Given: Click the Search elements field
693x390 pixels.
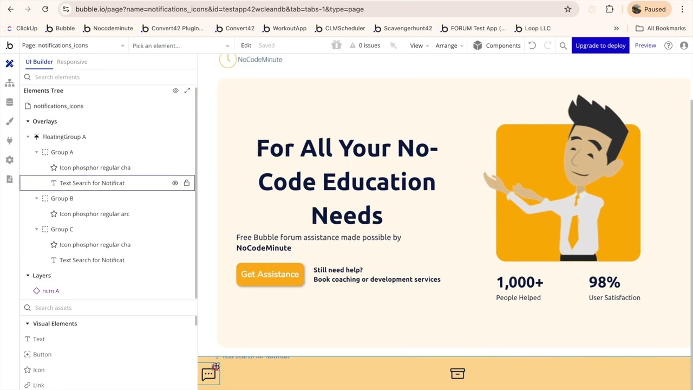Looking at the screenshot, I should [x=108, y=77].
